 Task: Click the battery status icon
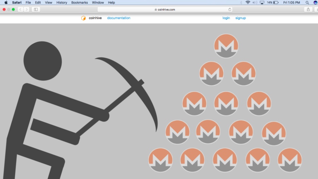(x=276, y=2)
